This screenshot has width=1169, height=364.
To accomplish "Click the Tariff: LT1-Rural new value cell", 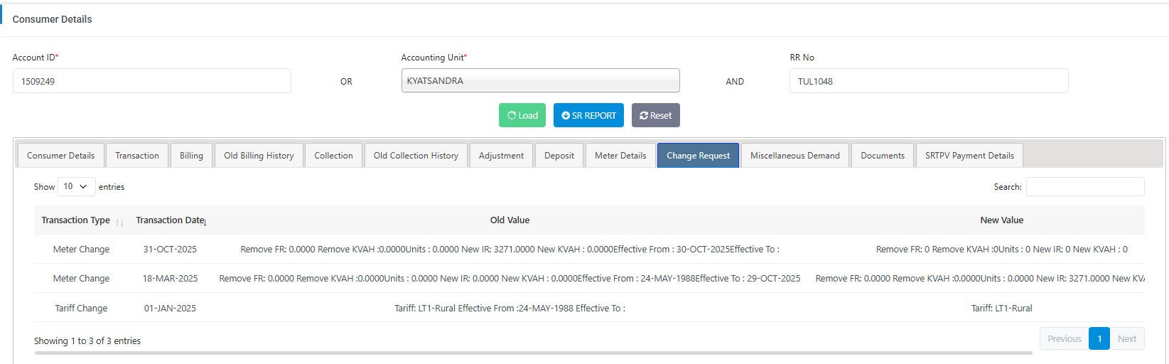I will pos(1001,308).
